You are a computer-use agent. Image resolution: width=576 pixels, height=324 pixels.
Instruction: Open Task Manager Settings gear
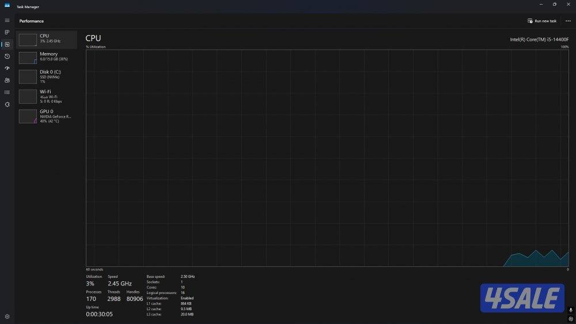[x=7, y=317]
